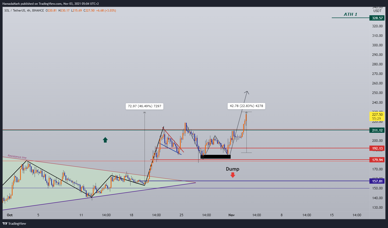Select the 211.12 price level label
The image size is (388, 228).
(377, 130)
